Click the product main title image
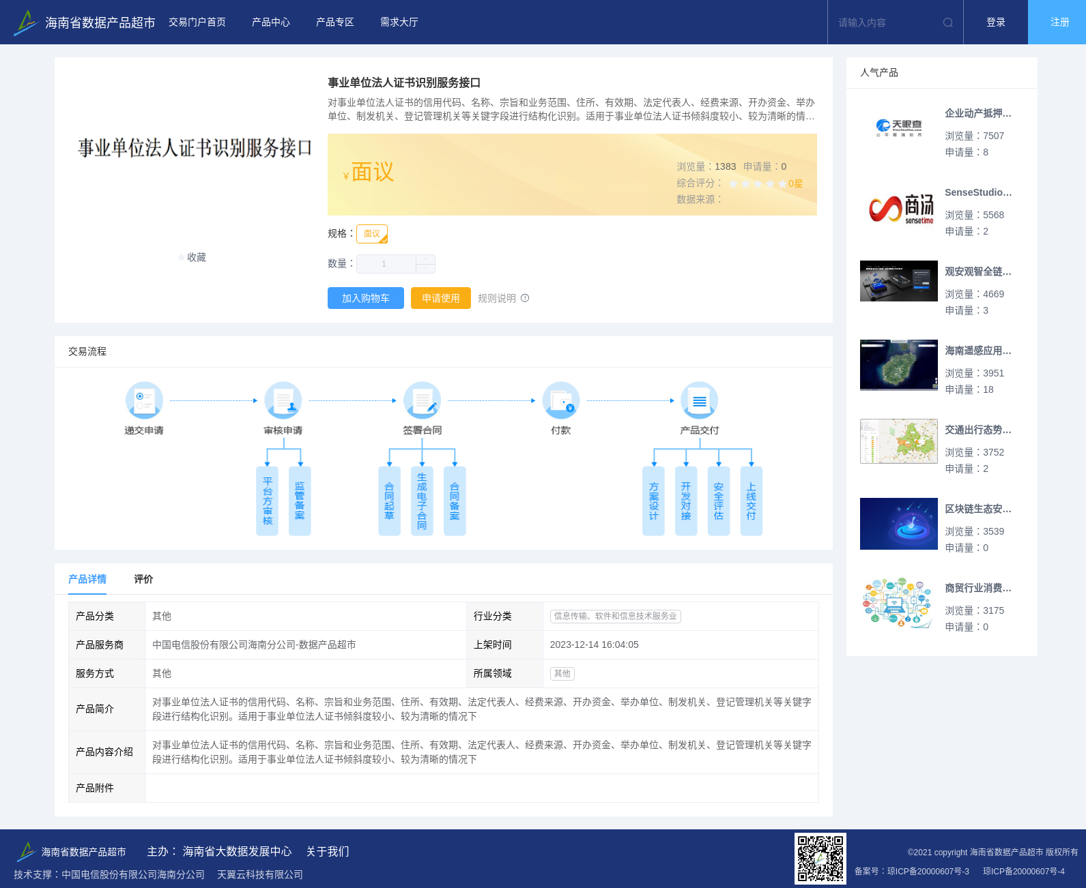 (x=195, y=148)
